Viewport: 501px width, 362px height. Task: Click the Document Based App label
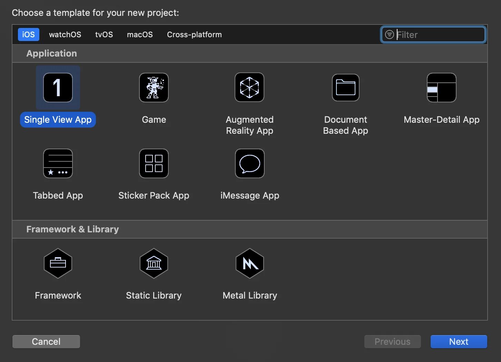(x=346, y=125)
